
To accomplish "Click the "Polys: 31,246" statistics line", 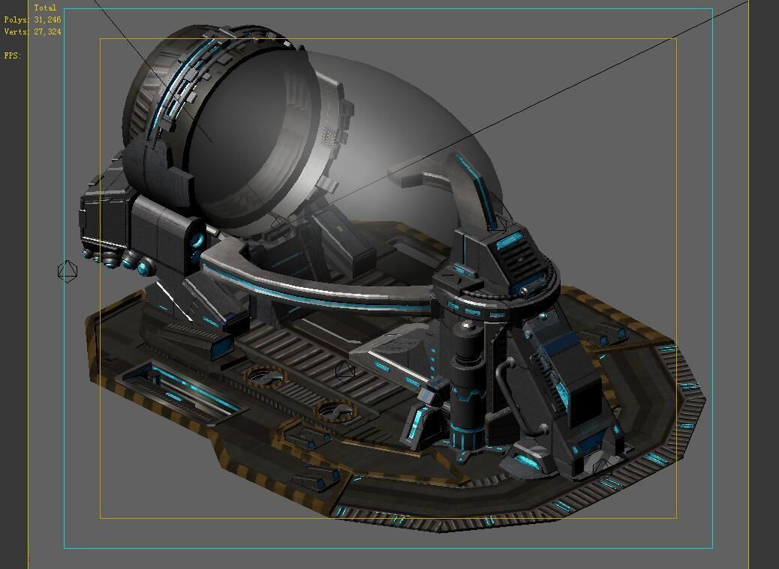I will click(x=33, y=19).
